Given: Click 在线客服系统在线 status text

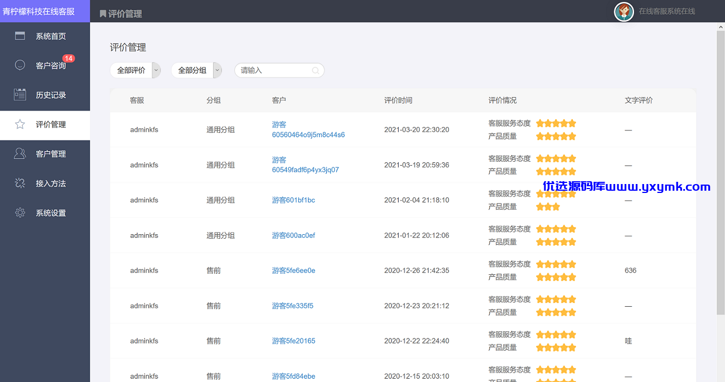Looking at the screenshot, I should (x=667, y=11).
